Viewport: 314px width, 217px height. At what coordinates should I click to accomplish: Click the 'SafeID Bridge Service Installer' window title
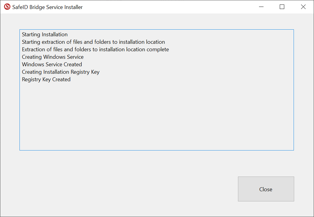coord(47,7)
